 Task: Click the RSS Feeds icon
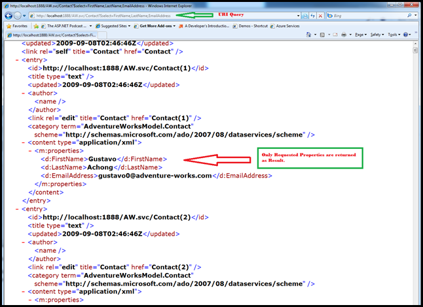[x=322, y=35]
